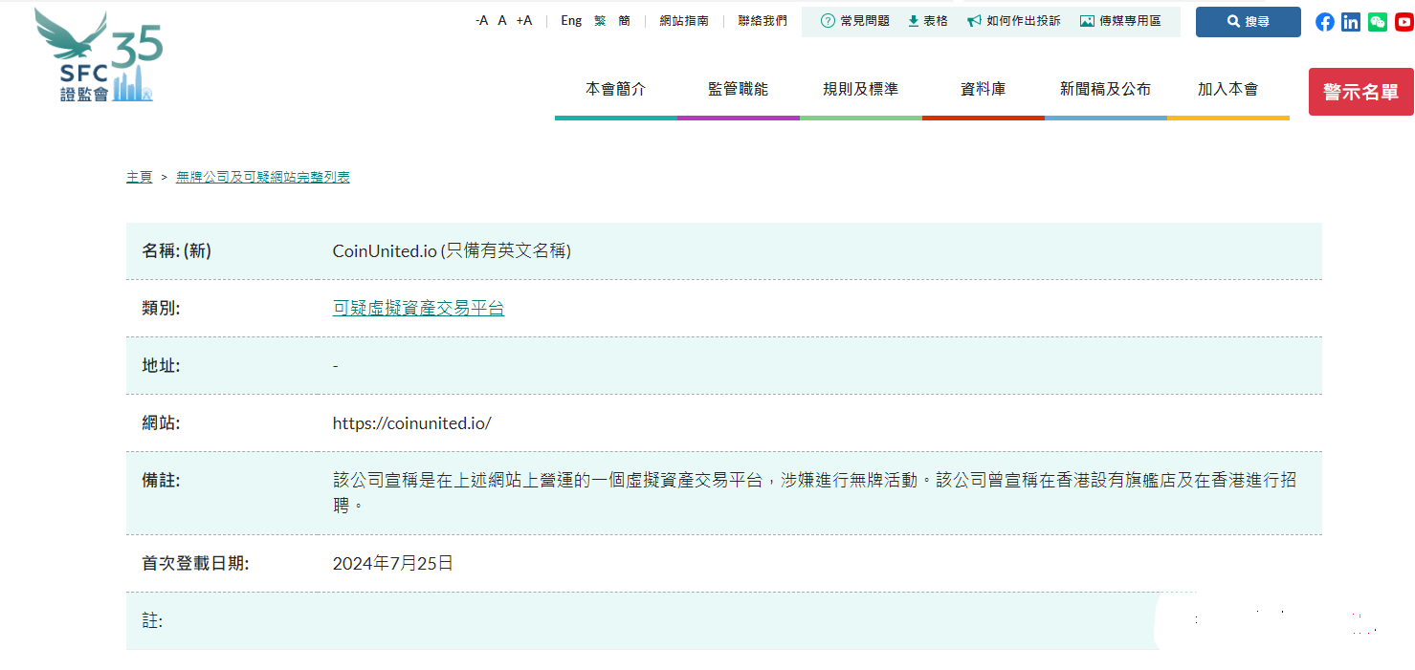This screenshot has height=670, width=1415.
Task: Open the YouTube channel icon
Action: [1404, 21]
